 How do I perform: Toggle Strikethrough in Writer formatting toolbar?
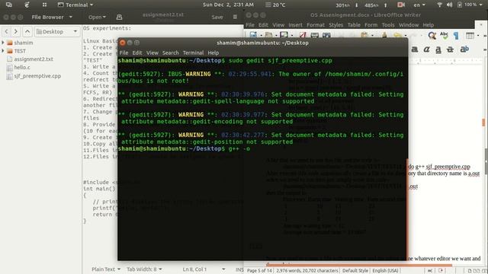(x=450, y=49)
